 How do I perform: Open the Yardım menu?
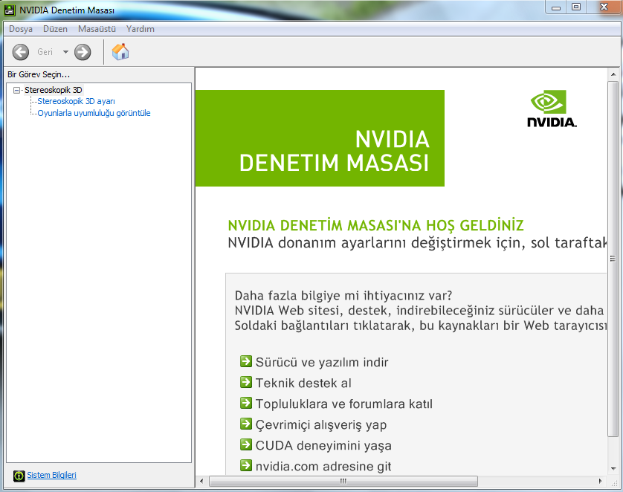141,29
